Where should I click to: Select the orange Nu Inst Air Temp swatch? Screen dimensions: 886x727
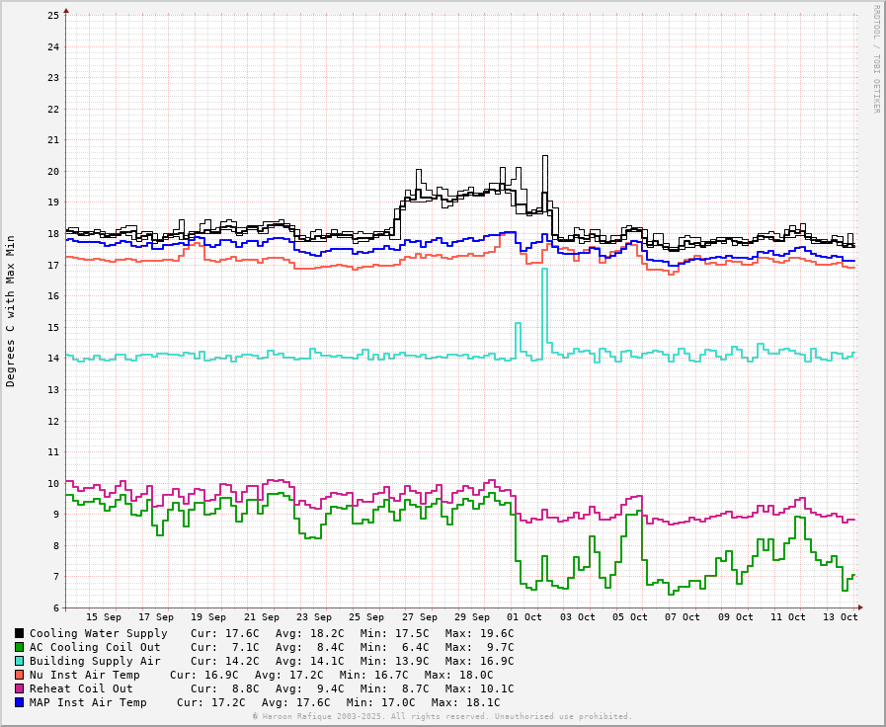20,675
